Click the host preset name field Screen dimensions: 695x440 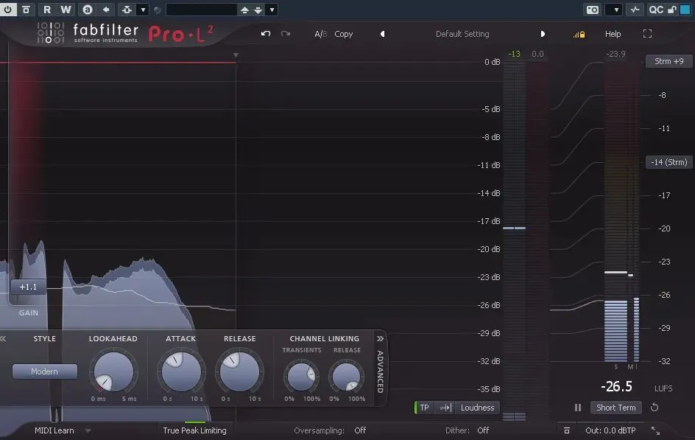202,10
